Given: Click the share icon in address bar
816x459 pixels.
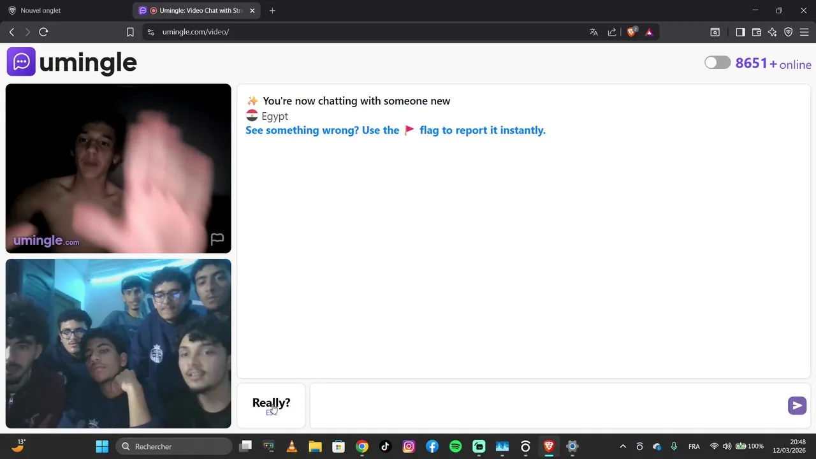Looking at the screenshot, I should click(612, 32).
